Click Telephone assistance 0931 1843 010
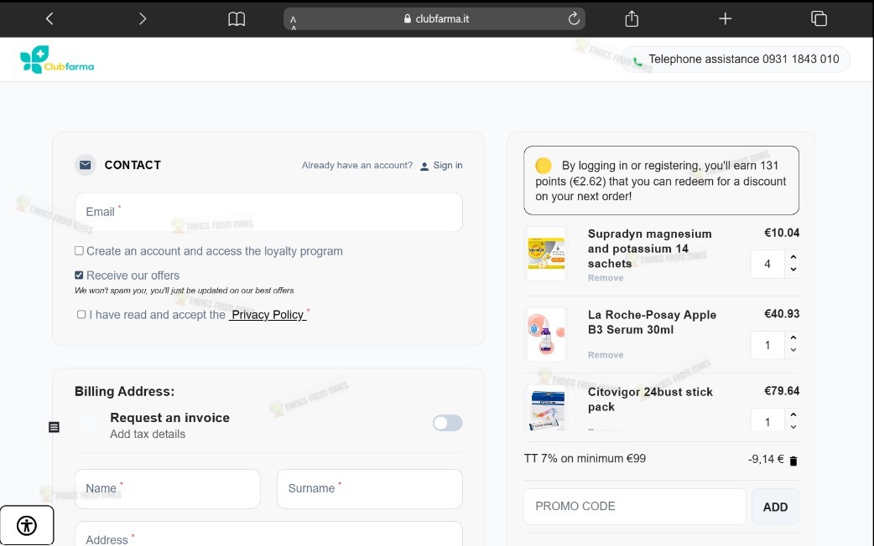The height and width of the screenshot is (546, 874). 743,59
